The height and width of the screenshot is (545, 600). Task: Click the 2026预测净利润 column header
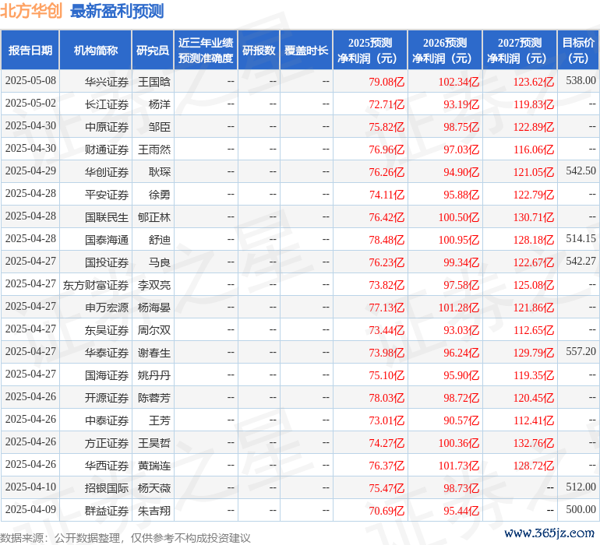pos(445,50)
